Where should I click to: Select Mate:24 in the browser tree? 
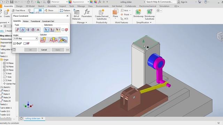[6, 98]
